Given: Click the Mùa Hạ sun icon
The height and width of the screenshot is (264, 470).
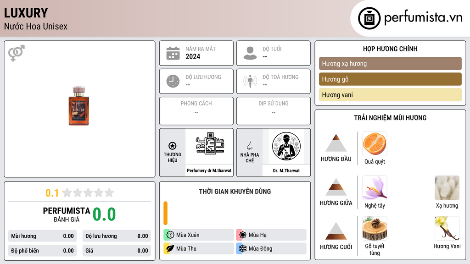Looking at the screenshot, I should click(x=242, y=235).
